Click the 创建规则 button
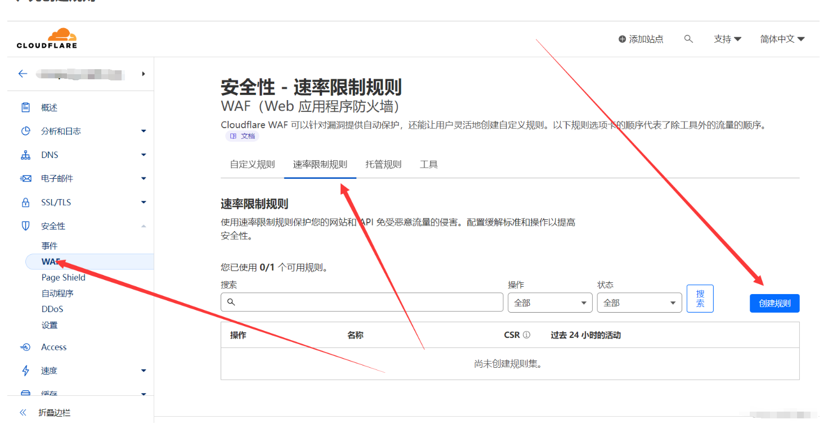 (x=775, y=303)
